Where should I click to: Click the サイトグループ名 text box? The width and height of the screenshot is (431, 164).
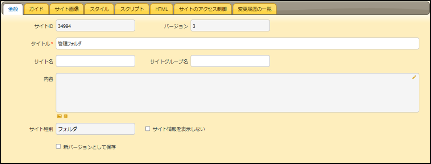[x=230, y=61]
